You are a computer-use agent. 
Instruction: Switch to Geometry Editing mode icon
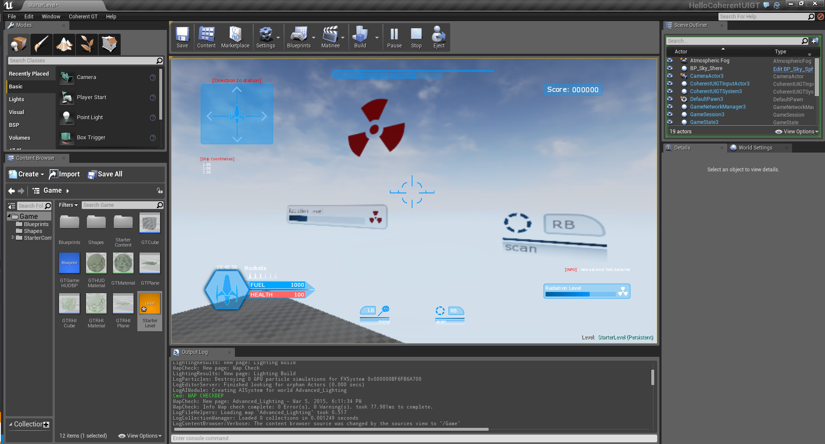tap(110, 44)
